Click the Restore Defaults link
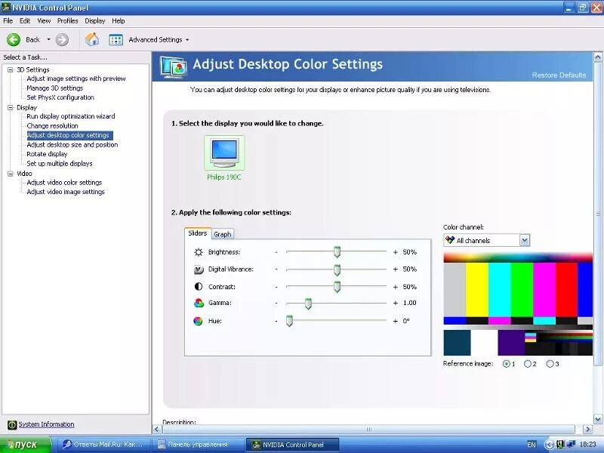The image size is (604, 453). [559, 75]
